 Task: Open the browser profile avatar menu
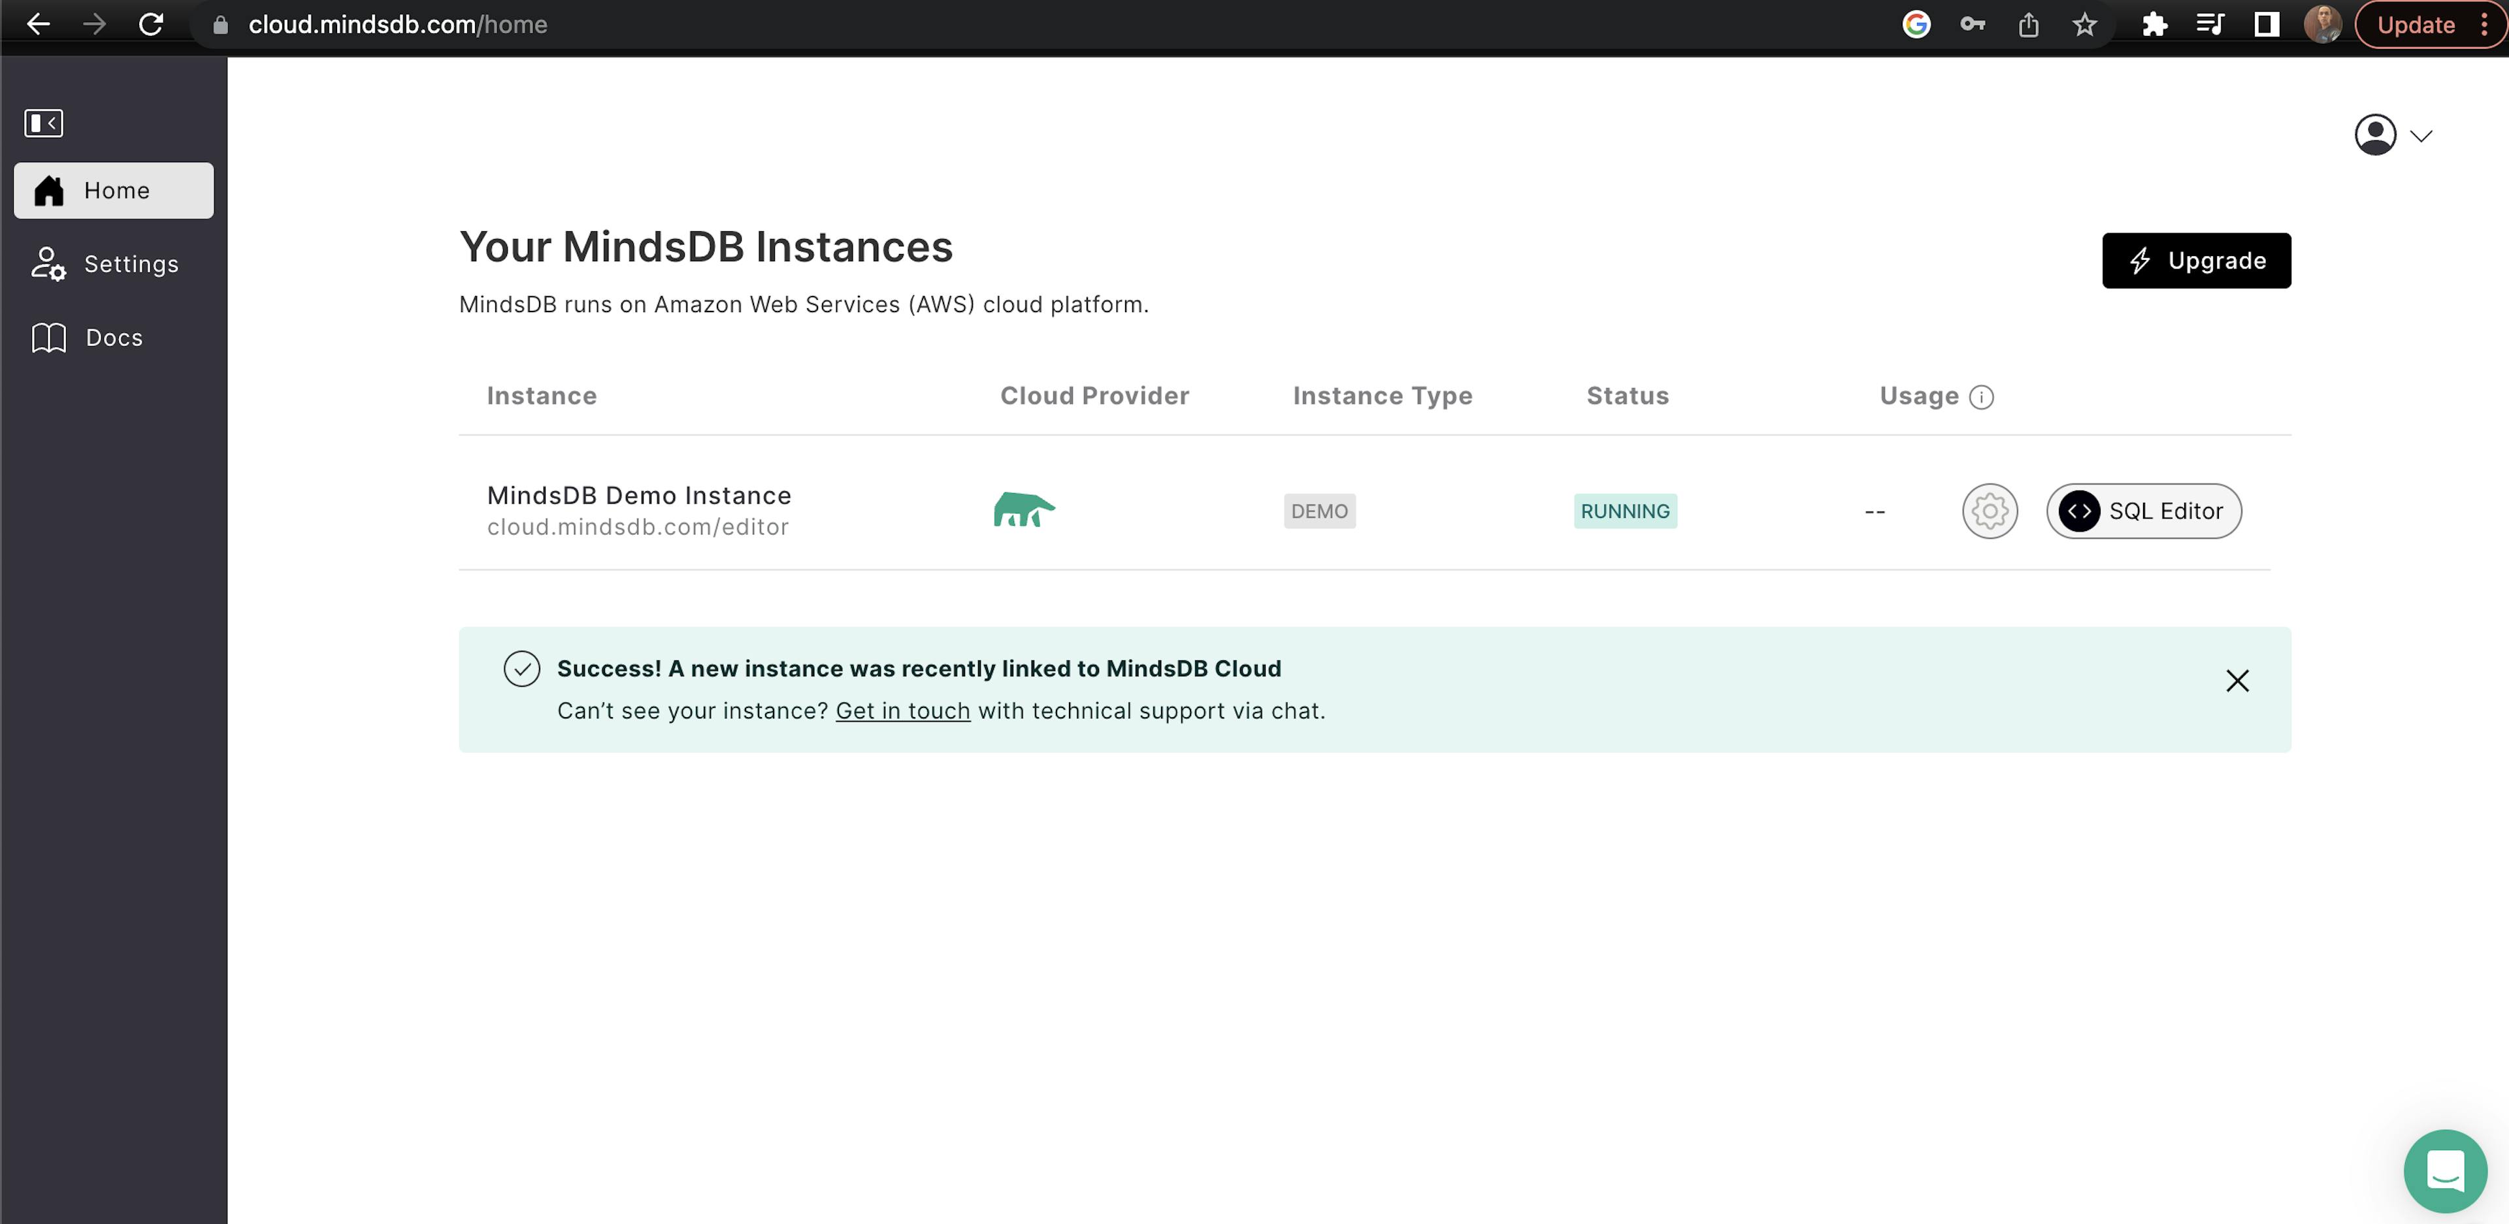tap(2324, 24)
